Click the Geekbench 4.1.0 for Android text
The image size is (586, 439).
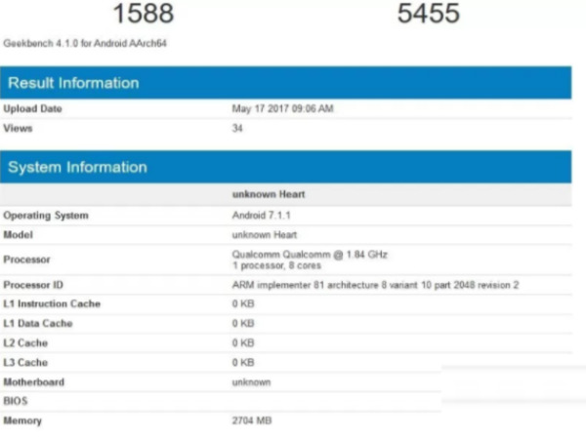(85, 44)
